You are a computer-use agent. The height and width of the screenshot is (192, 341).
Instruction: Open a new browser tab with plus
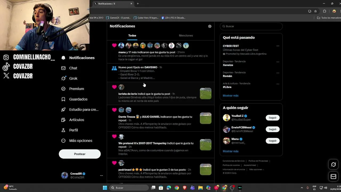(x=138, y=4)
